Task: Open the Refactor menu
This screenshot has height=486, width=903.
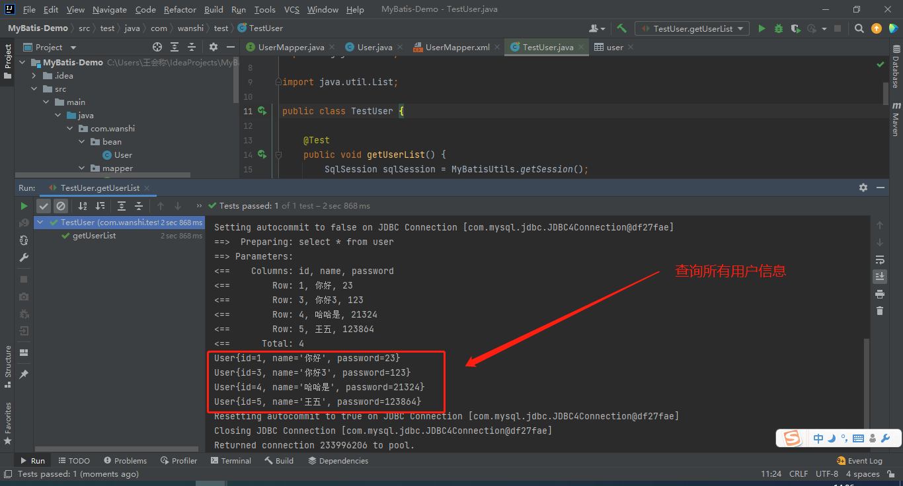Action: 180,10
